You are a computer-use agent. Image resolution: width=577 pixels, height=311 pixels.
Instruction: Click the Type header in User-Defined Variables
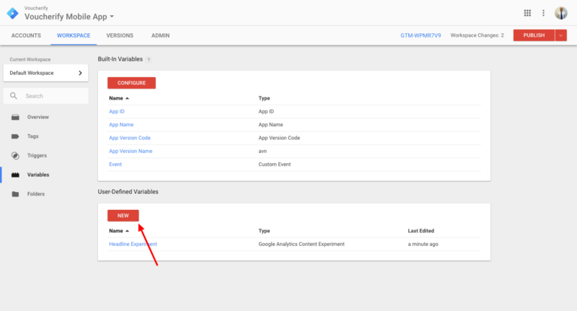pyautogui.click(x=264, y=231)
